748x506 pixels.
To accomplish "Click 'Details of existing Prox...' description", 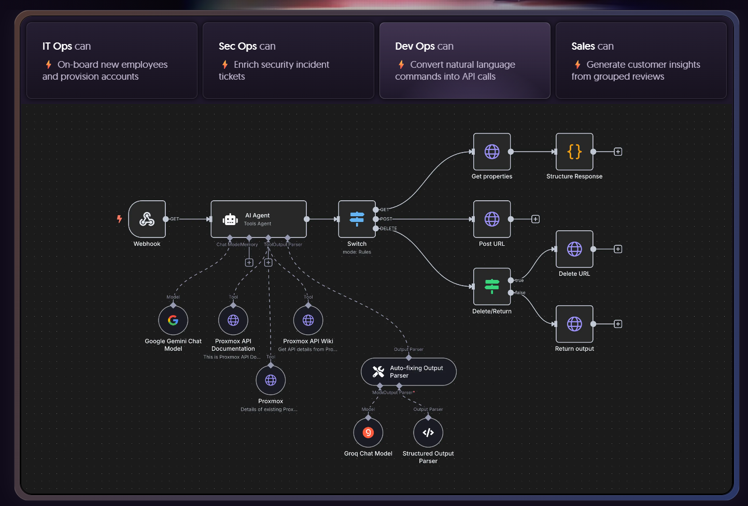I will click(269, 409).
